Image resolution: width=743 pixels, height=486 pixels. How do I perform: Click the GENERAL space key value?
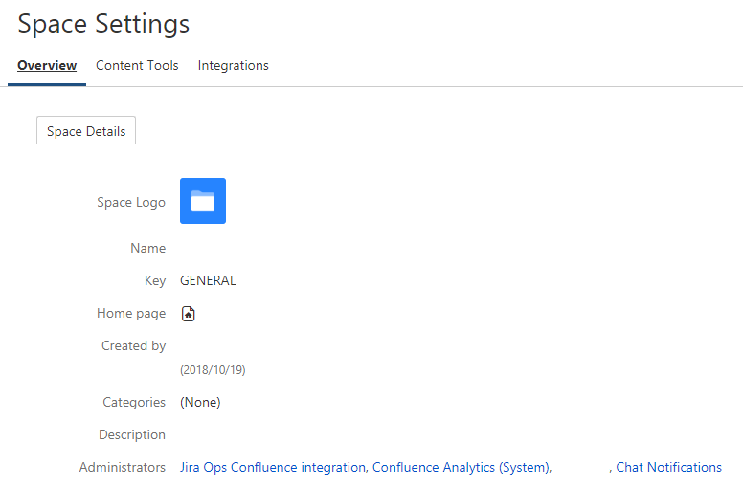208,280
